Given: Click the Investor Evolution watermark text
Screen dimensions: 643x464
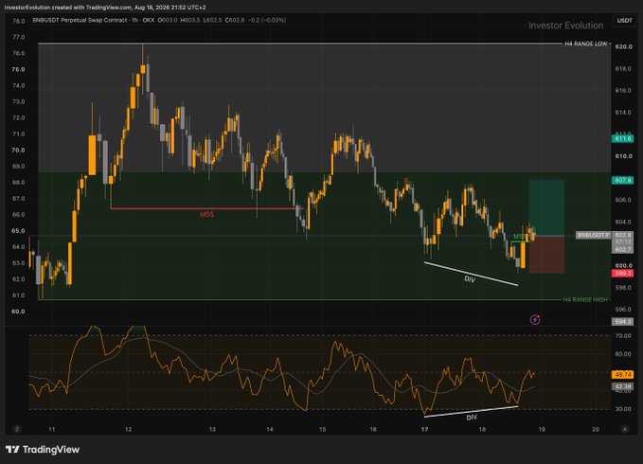Looking at the screenshot, I should [x=565, y=26].
